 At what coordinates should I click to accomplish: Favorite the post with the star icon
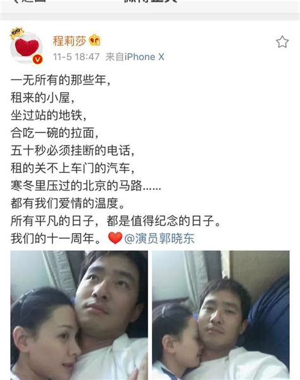[282, 42]
